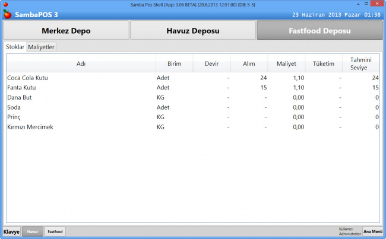Switch to the Maliyetler tab

point(42,47)
